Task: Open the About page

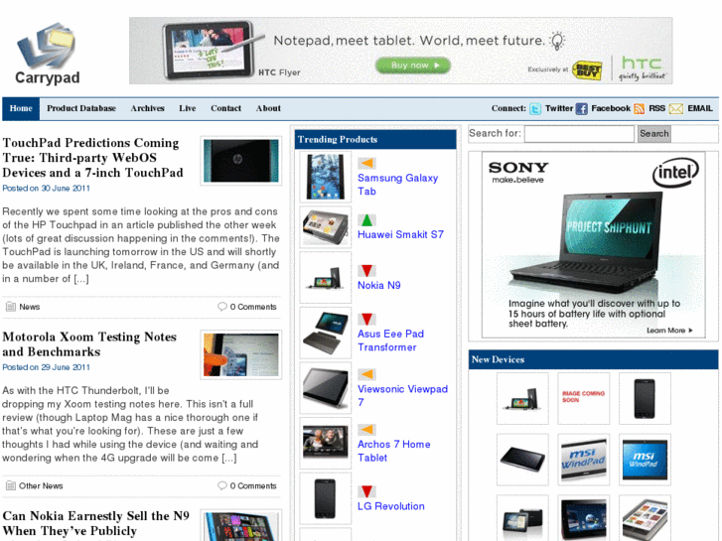Action: [268, 108]
